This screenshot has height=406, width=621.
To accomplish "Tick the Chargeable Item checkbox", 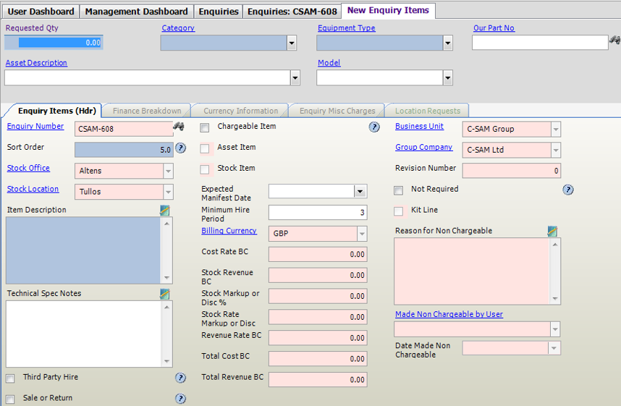I will coord(205,128).
